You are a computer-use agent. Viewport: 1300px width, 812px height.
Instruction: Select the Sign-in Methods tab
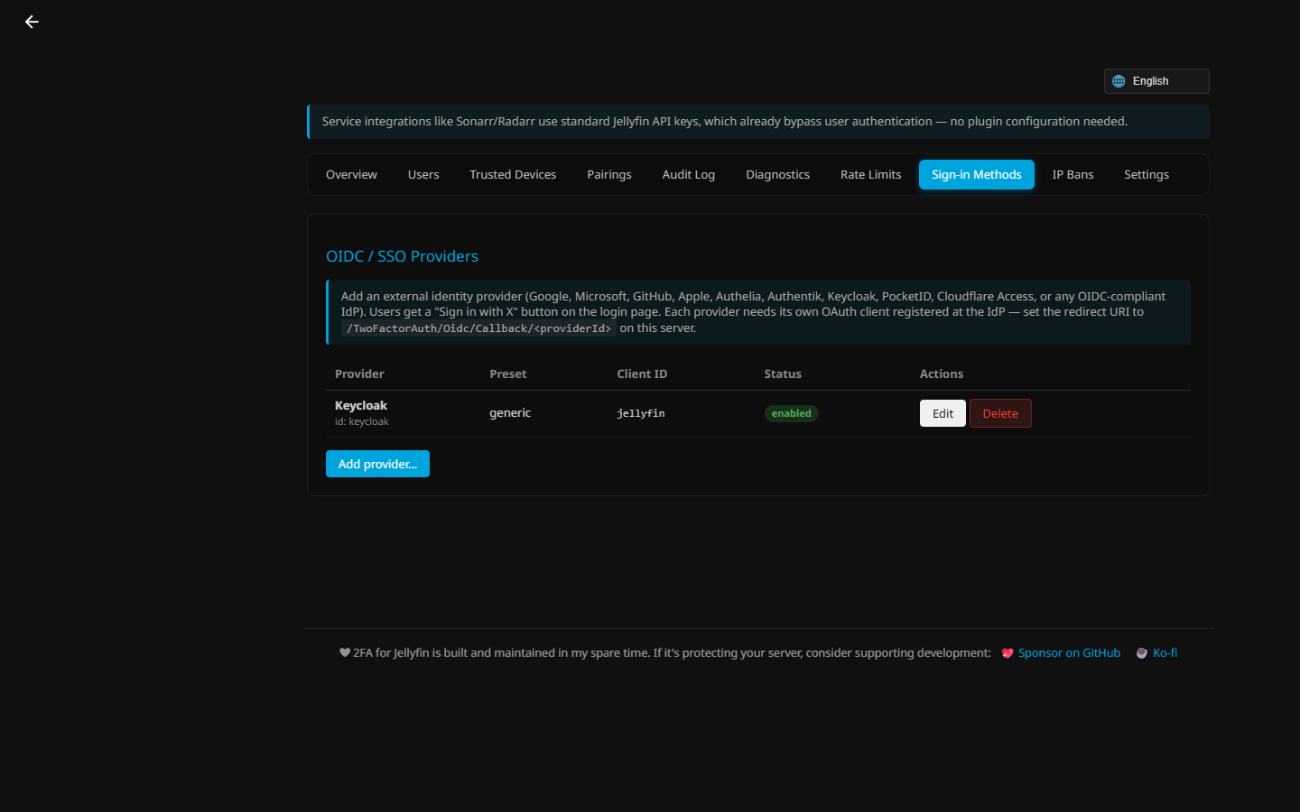coord(977,175)
